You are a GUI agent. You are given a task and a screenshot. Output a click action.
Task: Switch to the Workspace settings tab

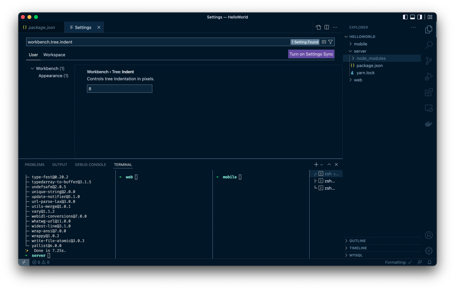pos(54,55)
